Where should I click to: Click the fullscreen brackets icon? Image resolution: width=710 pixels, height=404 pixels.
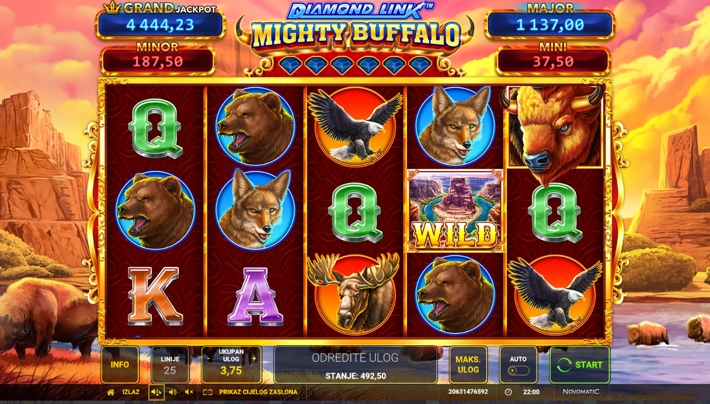pos(208,392)
